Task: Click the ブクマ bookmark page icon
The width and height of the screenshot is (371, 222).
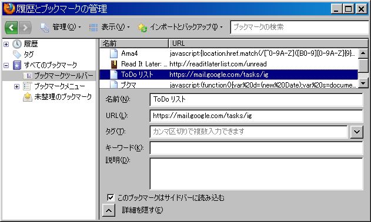Action: pyautogui.click(x=114, y=85)
